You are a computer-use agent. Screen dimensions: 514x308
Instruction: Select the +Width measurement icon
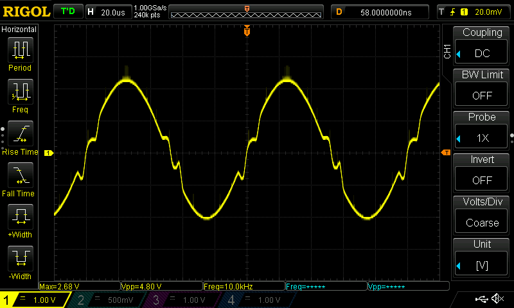click(20, 216)
